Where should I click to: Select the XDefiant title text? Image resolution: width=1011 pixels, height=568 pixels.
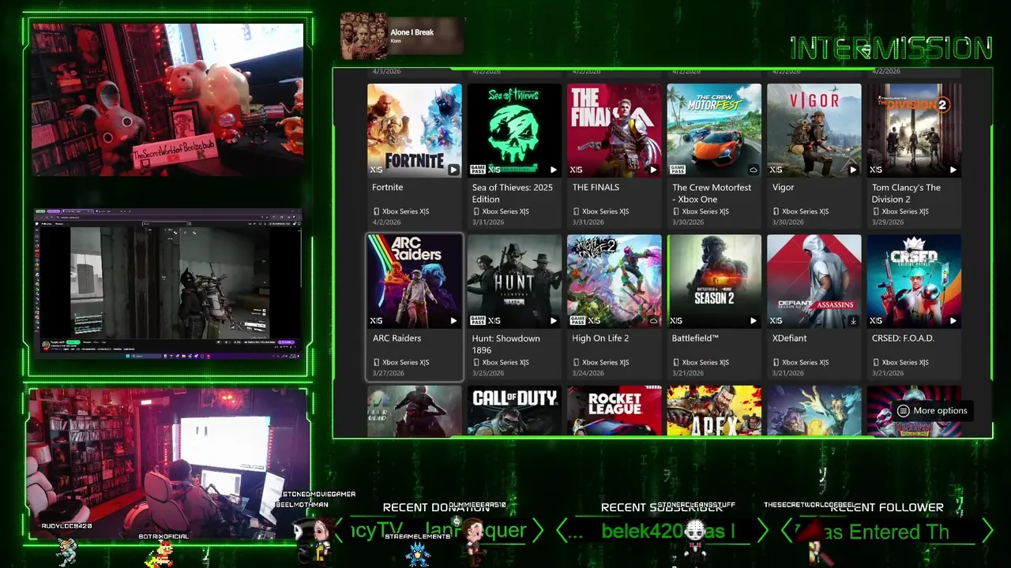click(790, 338)
